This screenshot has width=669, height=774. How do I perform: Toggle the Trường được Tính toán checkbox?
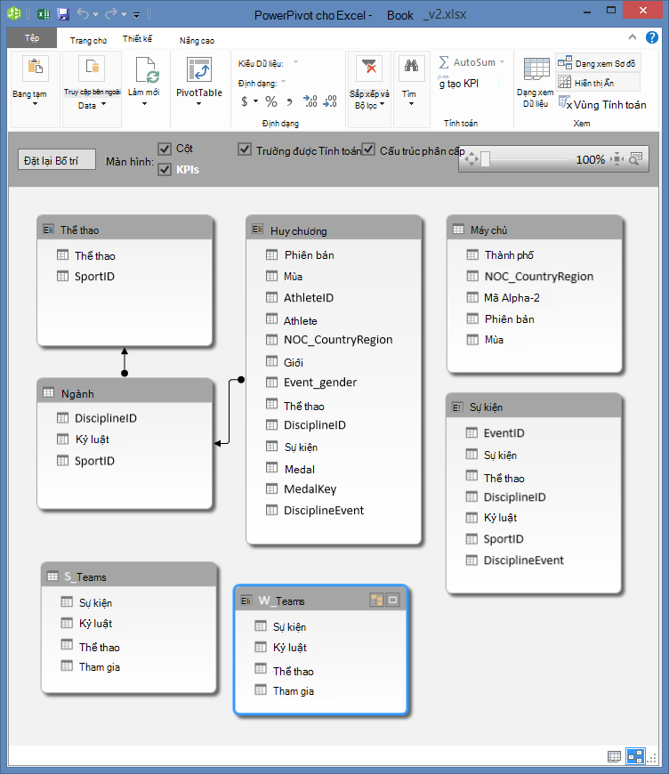coord(245,149)
